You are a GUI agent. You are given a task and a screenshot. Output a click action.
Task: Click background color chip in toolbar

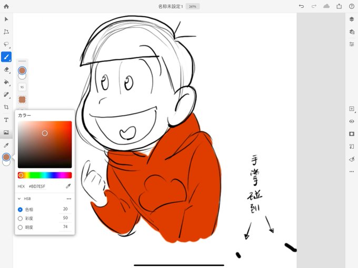pos(6,162)
